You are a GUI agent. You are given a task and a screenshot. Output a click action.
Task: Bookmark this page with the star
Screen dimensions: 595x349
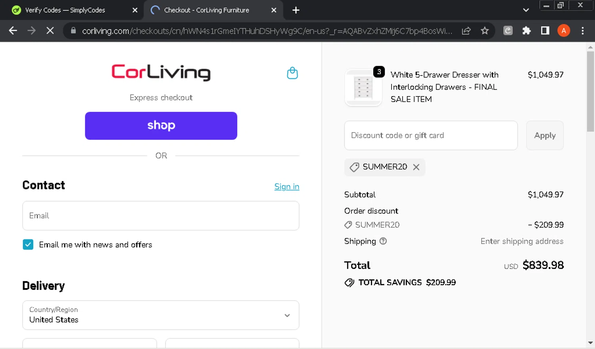(485, 31)
